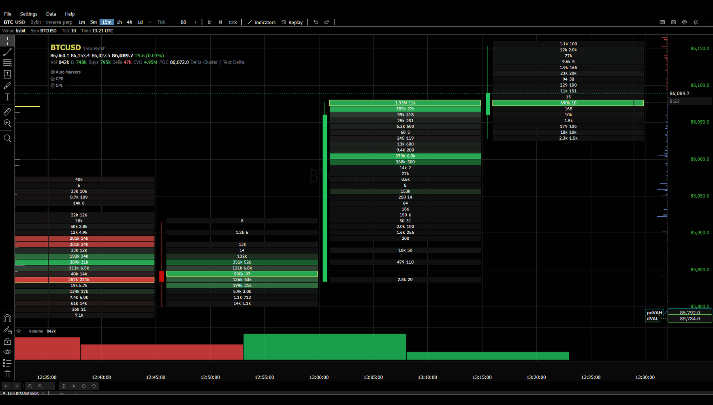Open Volume indicator settings gear
713x405 pixels.
click(19, 331)
